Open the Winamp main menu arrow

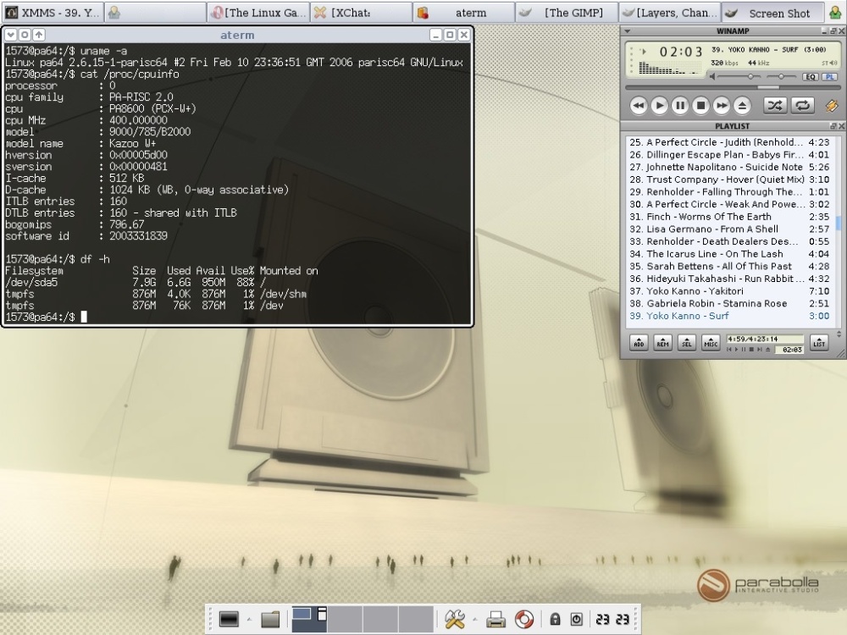tap(627, 31)
